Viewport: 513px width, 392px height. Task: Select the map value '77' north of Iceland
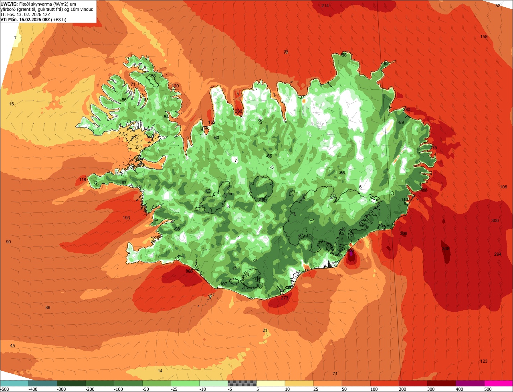[286, 52]
